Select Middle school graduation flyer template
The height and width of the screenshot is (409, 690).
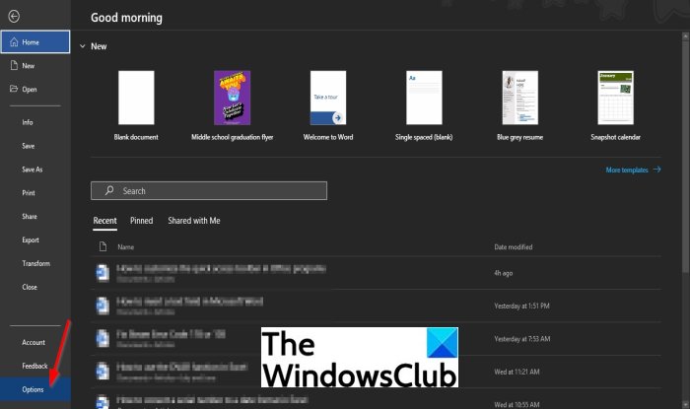(232, 105)
